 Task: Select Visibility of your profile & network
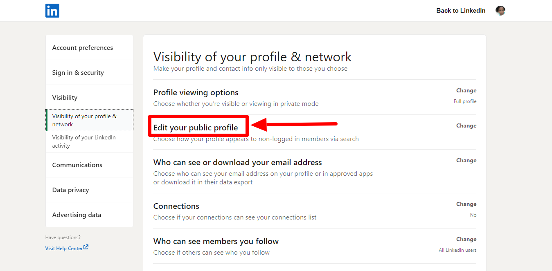(x=89, y=120)
